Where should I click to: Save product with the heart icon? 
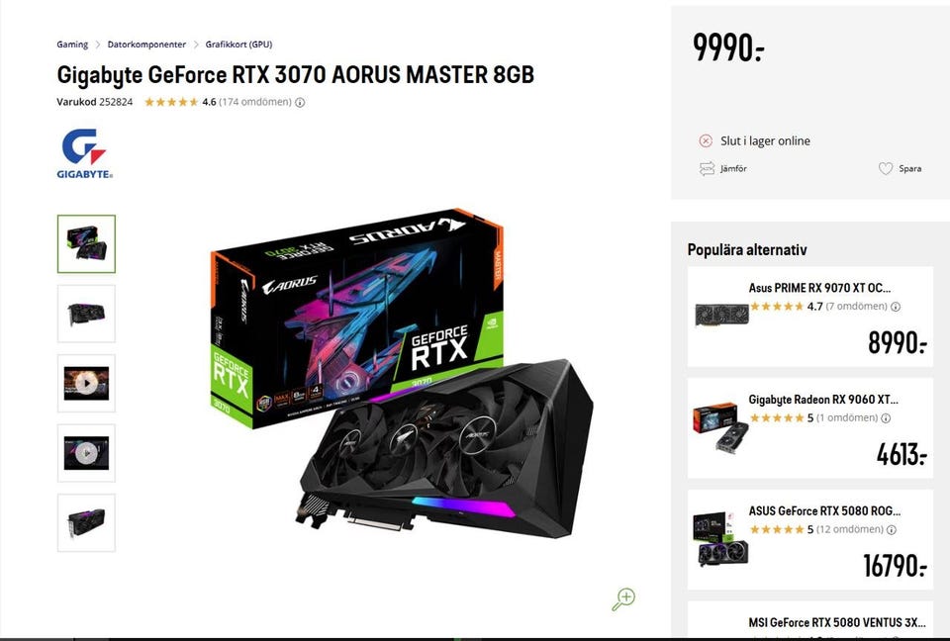point(885,168)
